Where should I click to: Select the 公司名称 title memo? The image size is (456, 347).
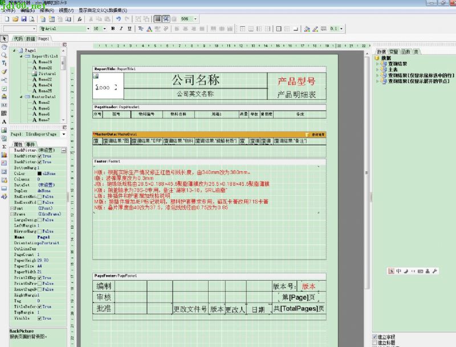tap(196, 80)
